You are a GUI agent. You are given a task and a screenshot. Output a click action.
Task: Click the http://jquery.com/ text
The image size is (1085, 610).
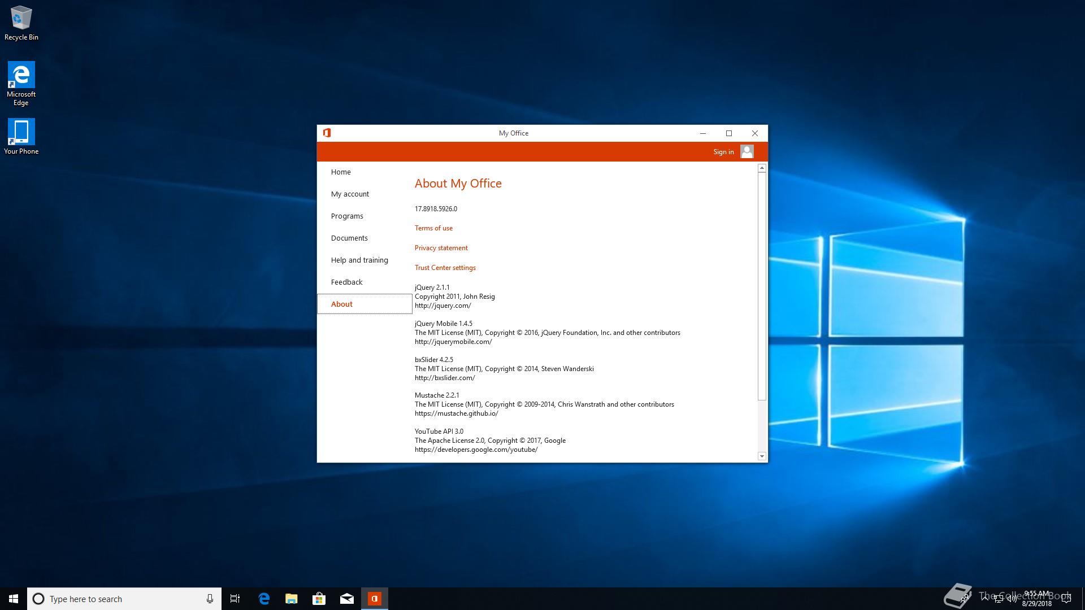pyautogui.click(x=442, y=306)
